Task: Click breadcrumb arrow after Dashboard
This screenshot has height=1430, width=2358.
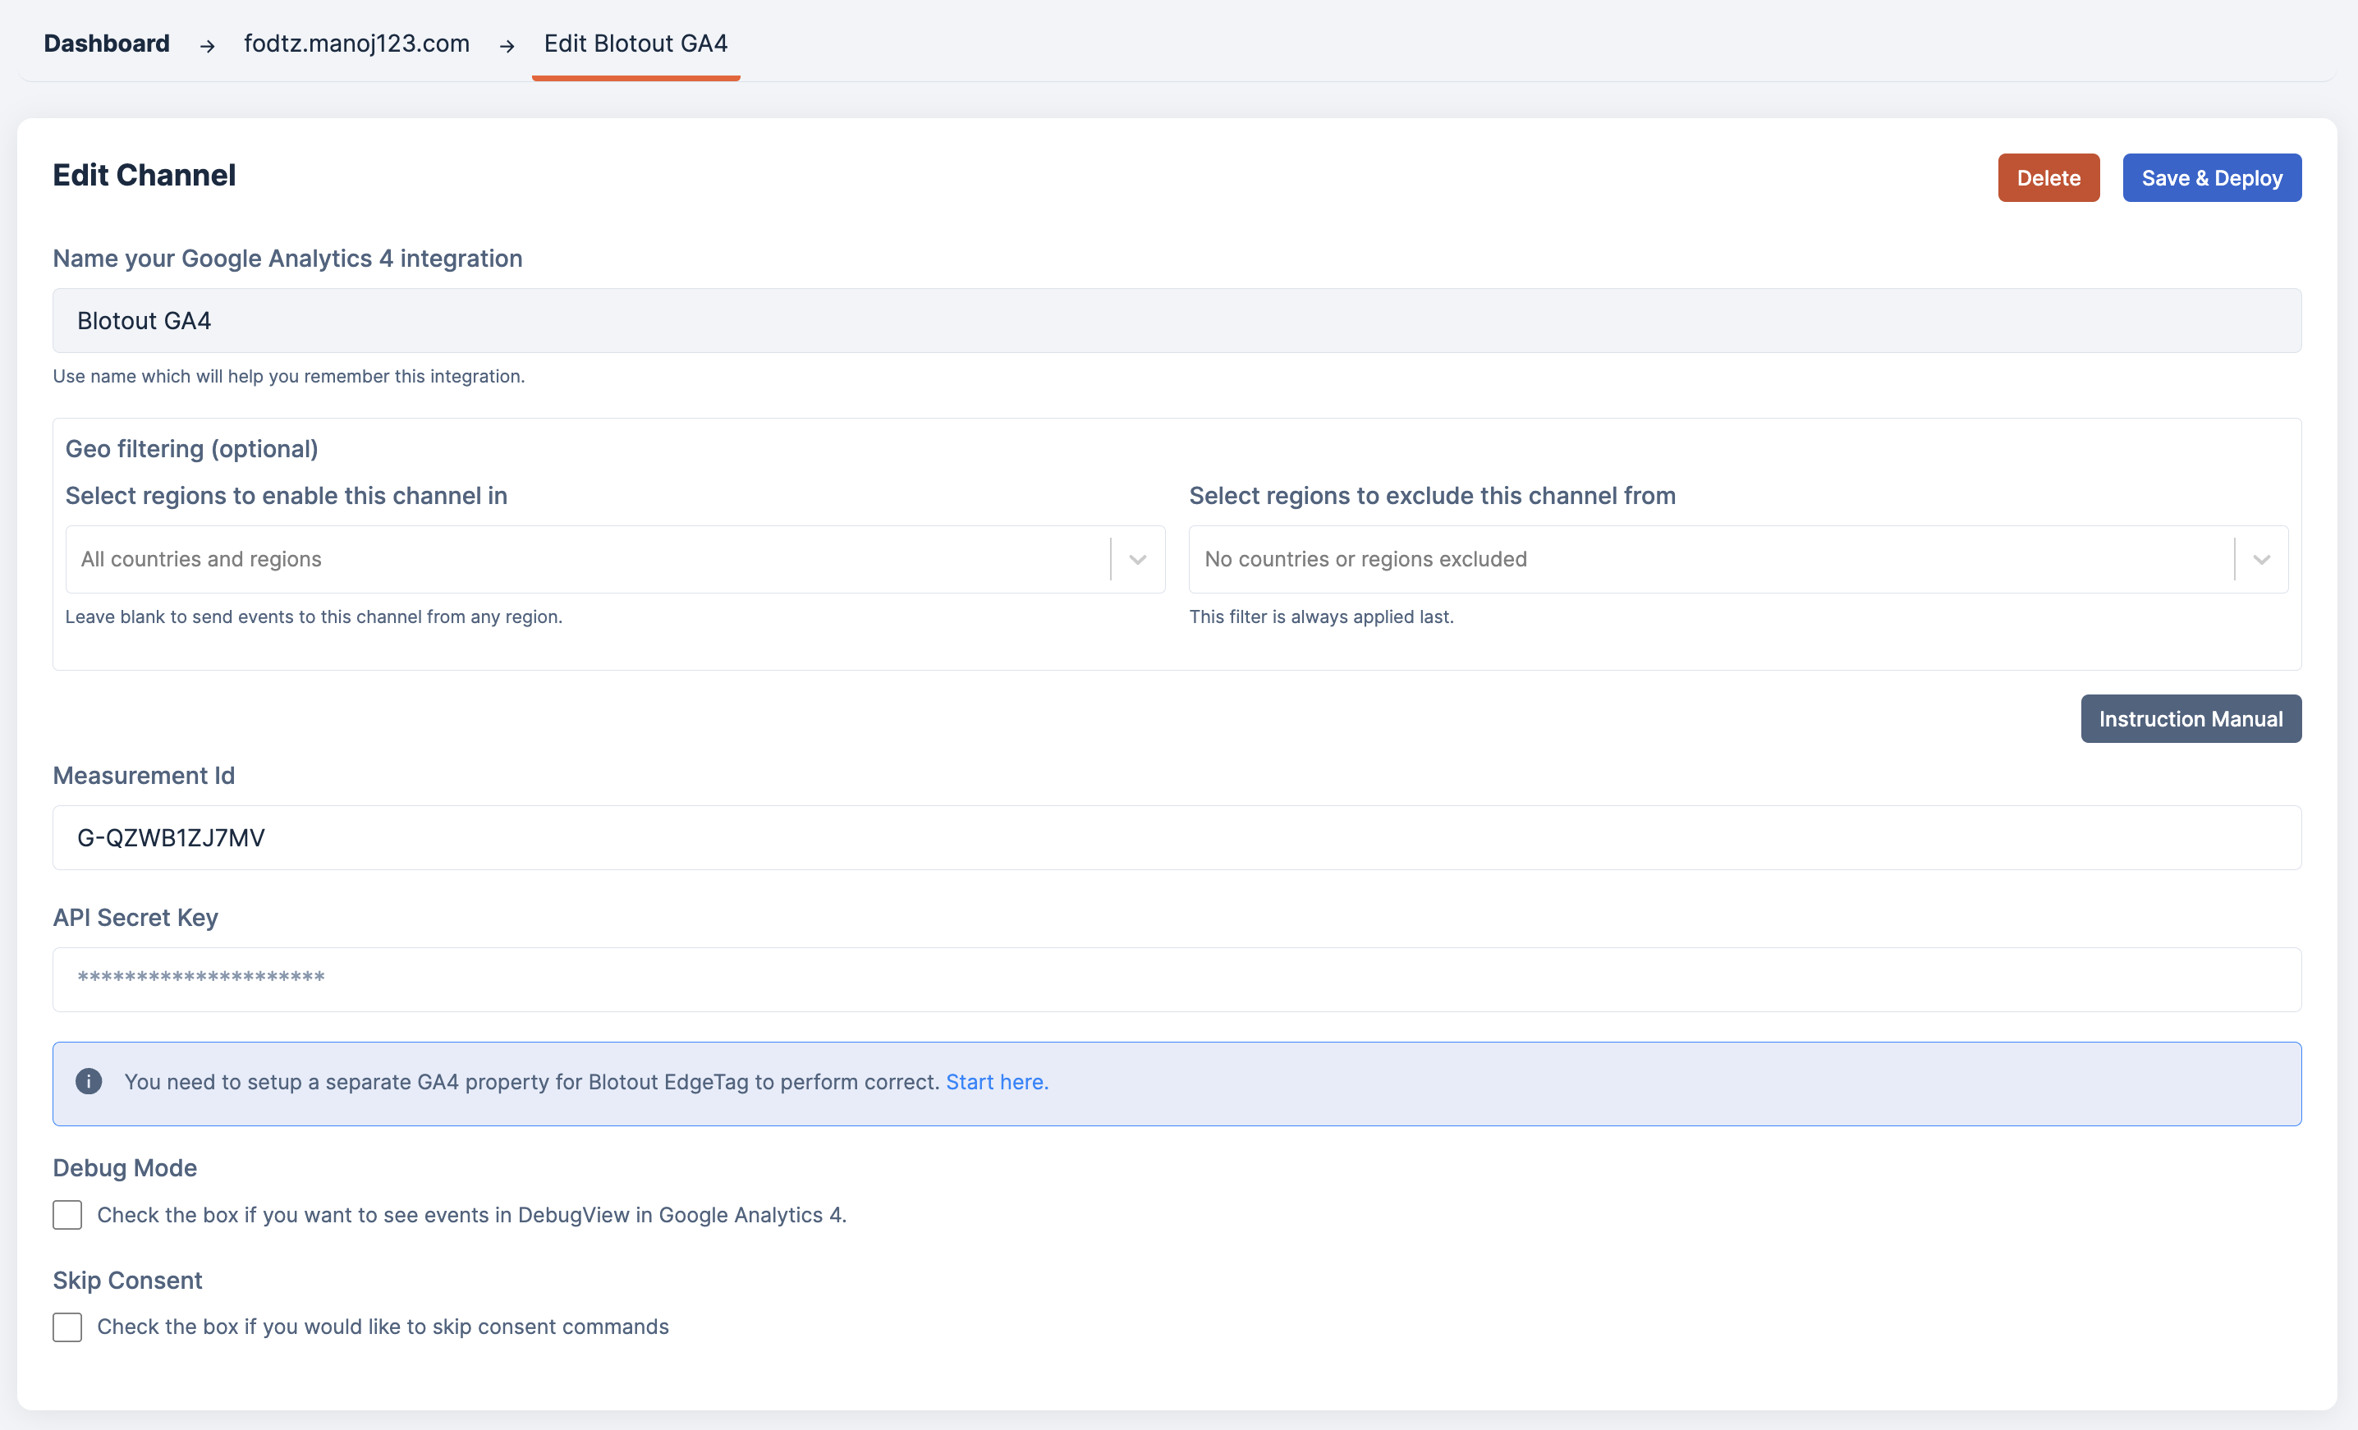Action: coord(207,45)
